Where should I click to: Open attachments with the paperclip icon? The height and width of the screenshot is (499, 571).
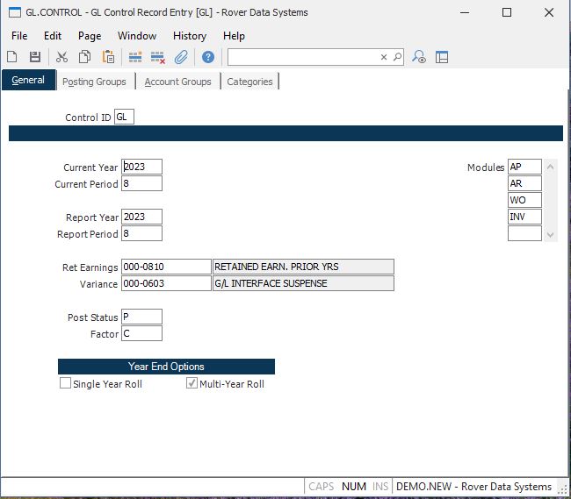(181, 57)
